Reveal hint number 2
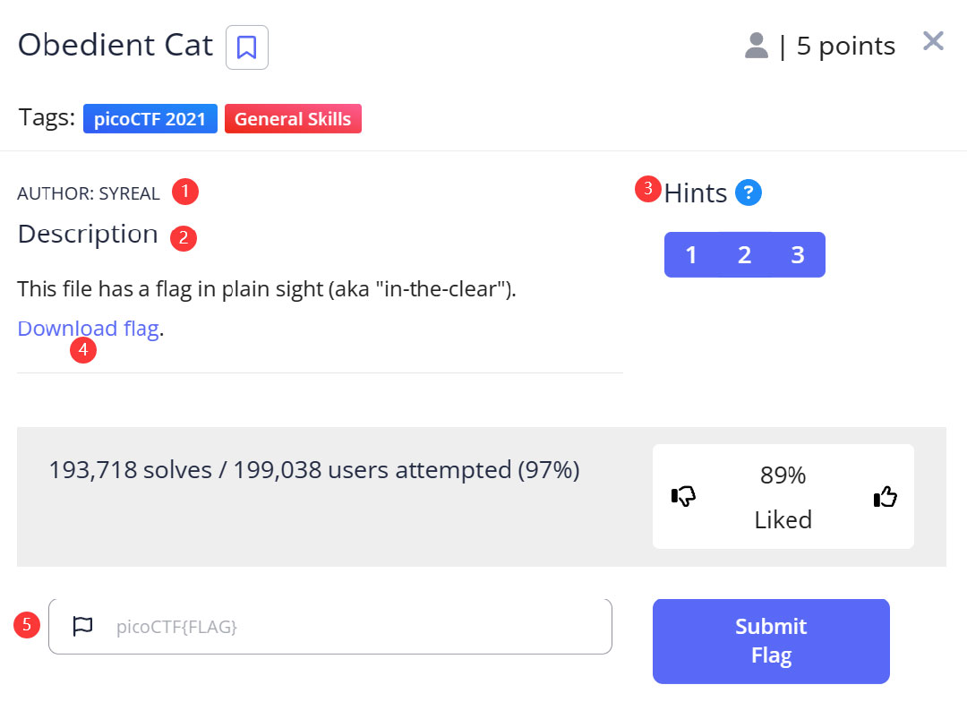 pyautogui.click(x=744, y=255)
